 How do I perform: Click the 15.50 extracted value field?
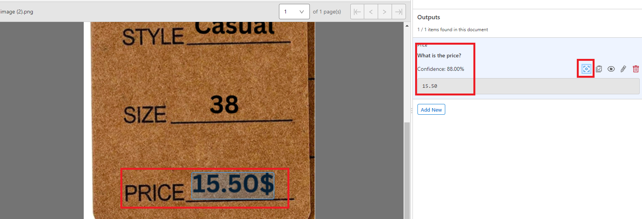528,86
